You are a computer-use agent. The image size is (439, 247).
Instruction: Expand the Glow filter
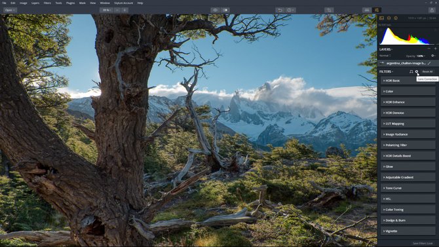coord(408,166)
